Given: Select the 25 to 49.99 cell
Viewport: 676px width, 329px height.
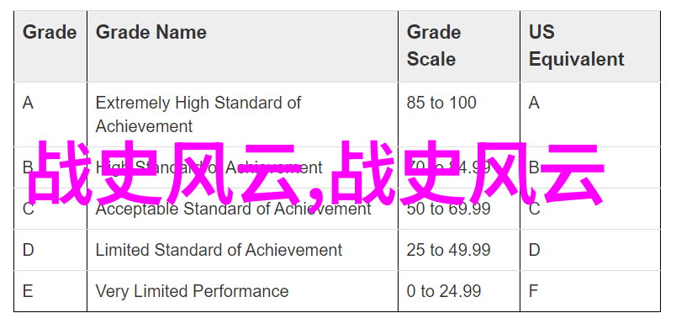Looking at the screenshot, I should click(x=459, y=250).
